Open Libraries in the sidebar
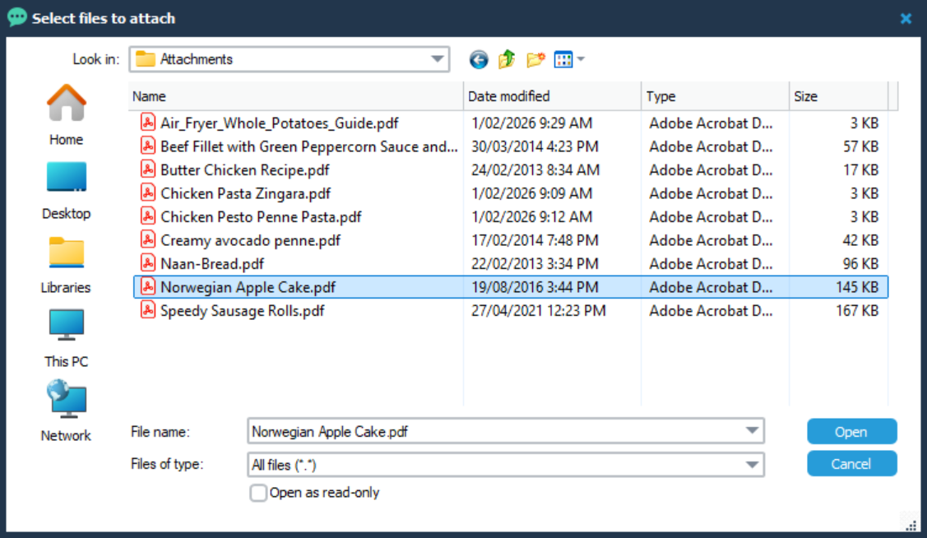 click(66, 265)
